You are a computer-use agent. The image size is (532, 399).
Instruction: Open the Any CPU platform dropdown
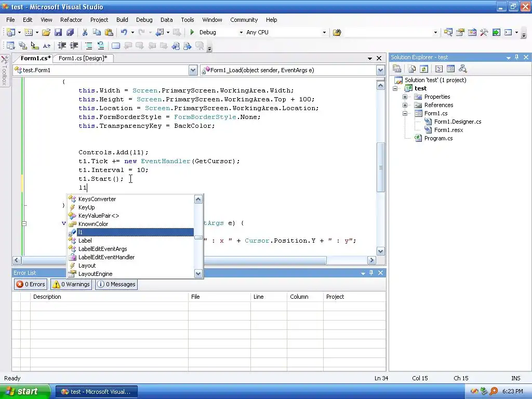coord(324,33)
